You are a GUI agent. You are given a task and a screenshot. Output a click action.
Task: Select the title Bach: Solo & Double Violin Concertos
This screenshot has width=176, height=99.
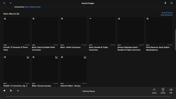[43, 48]
